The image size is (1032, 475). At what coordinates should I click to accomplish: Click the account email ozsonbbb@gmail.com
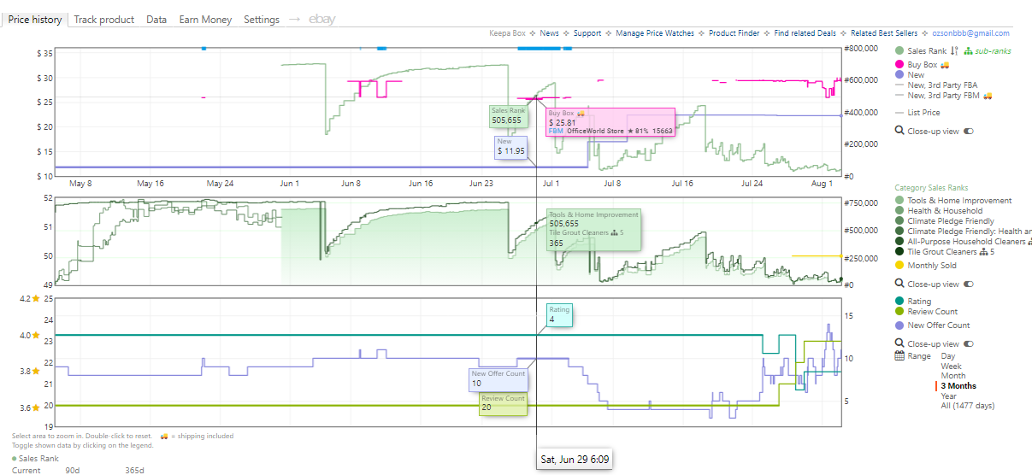coord(970,33)
